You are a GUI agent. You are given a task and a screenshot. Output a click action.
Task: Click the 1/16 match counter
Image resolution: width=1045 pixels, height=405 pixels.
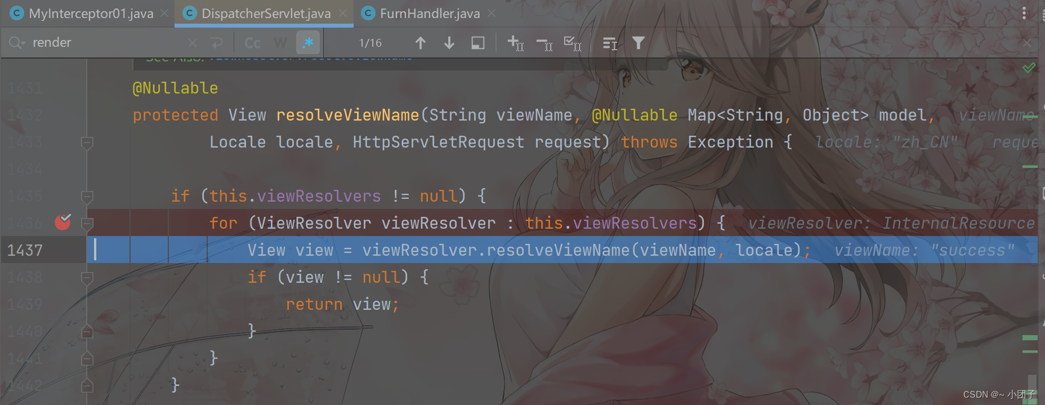coord(370,43)
